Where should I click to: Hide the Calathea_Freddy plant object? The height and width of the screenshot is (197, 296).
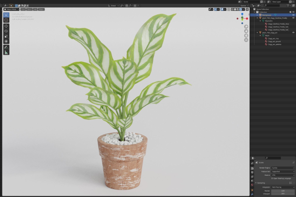click(x=294, y=18)
